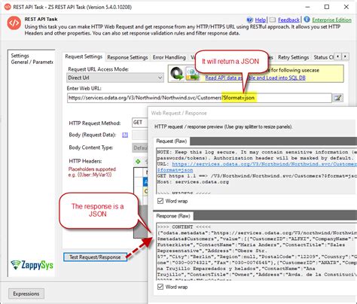Click the edit URL button icon
Image resolution: width=357 pixels, height=304 pixels.
(x=338, y=98)
